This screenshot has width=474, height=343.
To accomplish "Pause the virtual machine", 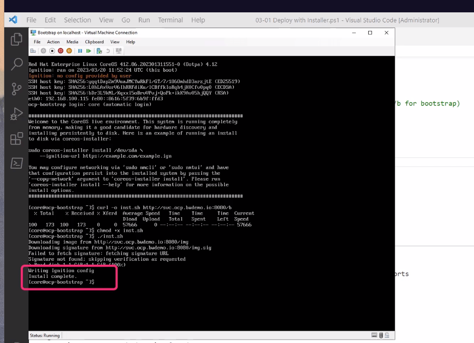I will 80,51.
